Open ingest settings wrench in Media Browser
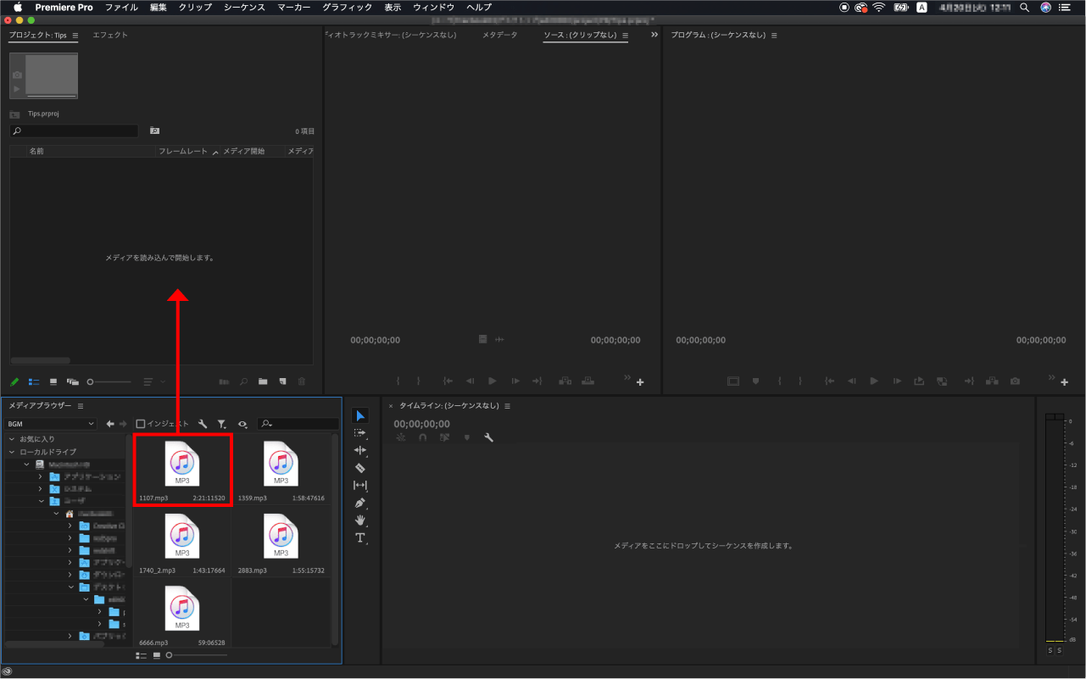This screenshot has height=679, width=1086. tap(203, 424)
